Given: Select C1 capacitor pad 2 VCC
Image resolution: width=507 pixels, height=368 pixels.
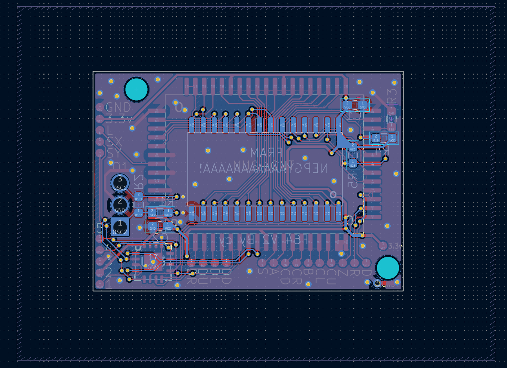Looking at the screenshot, I should coord(347,105).
